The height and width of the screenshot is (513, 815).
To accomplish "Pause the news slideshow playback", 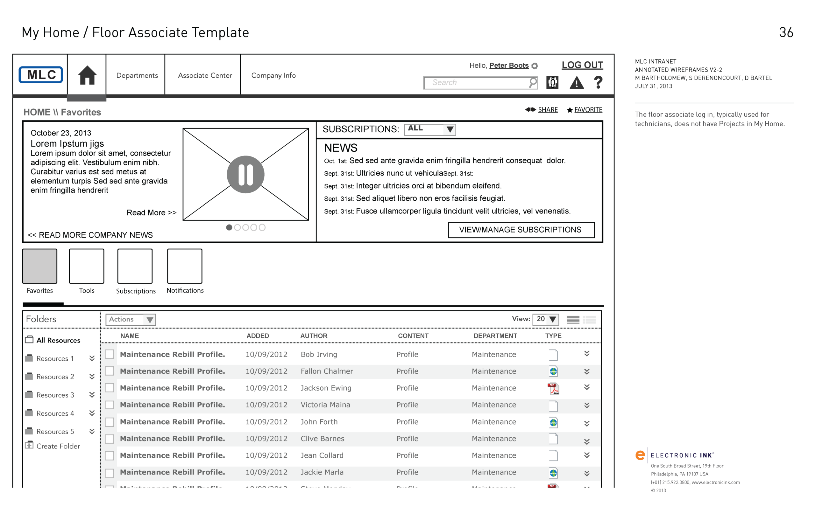I will [245, 175].
